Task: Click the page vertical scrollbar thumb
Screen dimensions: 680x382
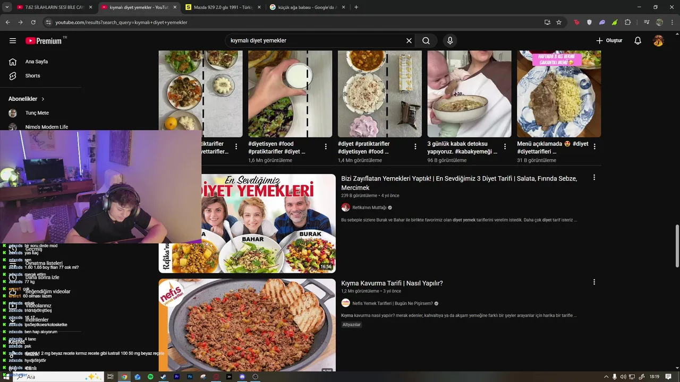Action: tap(677, 246)
